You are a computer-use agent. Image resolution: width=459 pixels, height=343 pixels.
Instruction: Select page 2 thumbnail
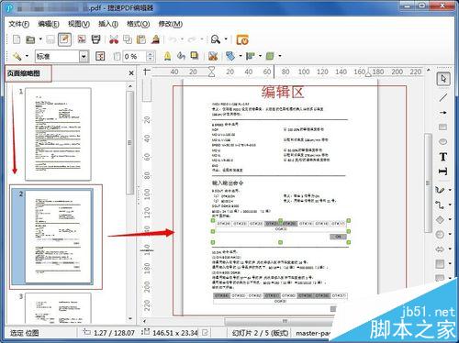pyautogui.click(x=58, y=236)
